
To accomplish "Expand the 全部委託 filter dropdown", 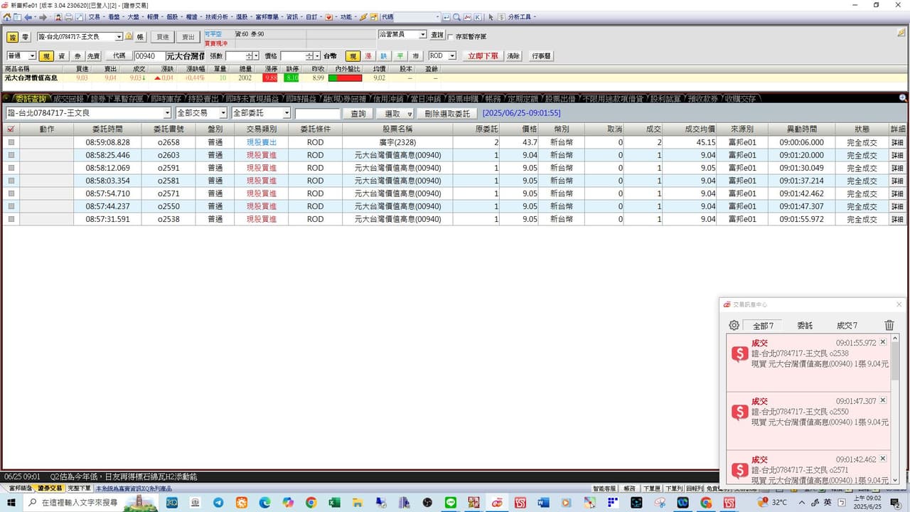I will pos(287,113).
